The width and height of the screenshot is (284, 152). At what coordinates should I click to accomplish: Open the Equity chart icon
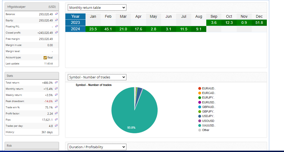click(x=56, y=20)
